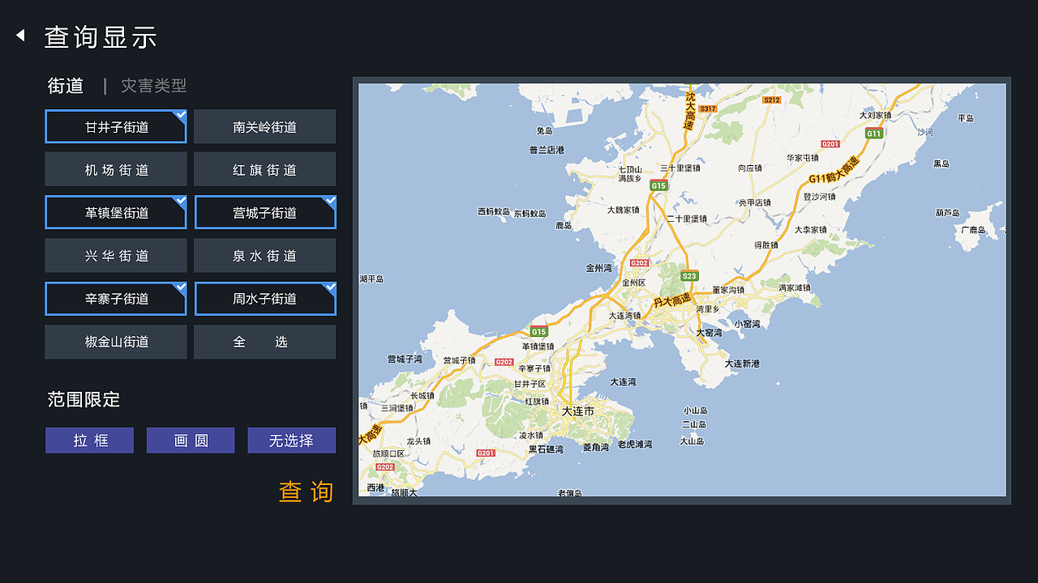The height and width of the screenshot is (583, 1038).
Task: Click the 大连市 label on the map
Action: click(x=578, y=411)
